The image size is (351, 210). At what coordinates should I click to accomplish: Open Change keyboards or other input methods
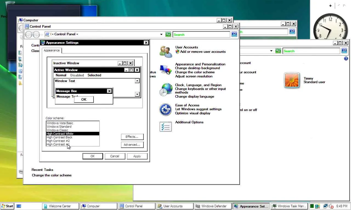point(200,91)
